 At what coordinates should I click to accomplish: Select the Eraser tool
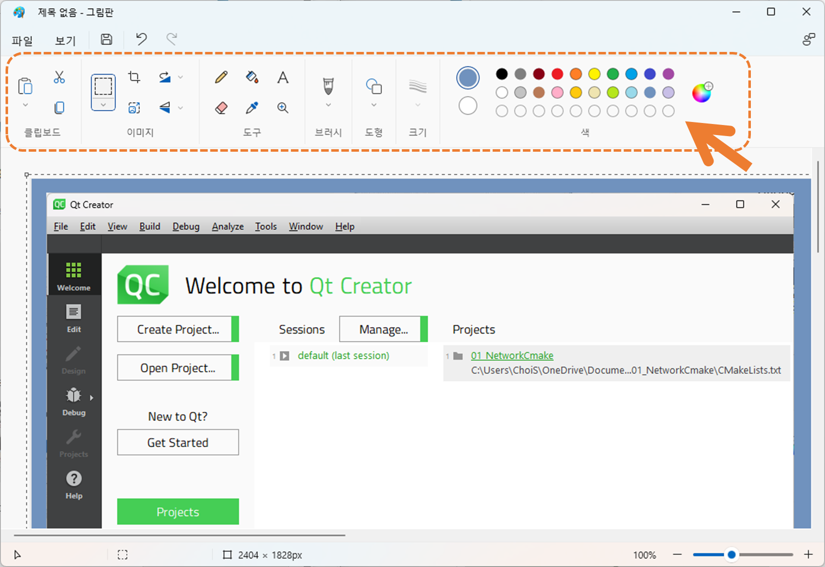pyautogui.click(x=221, y=107)
